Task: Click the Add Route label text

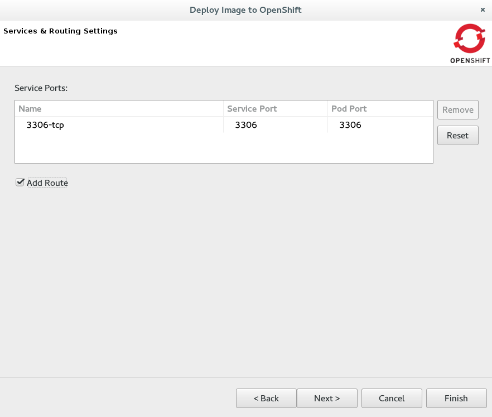Action: point(47,183)
